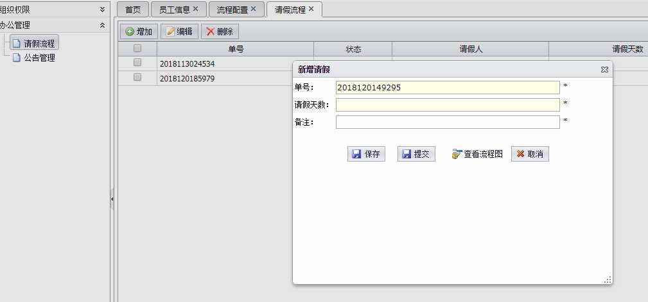Check the row for 2018120185979
Image resolution: width=648 pixels, height=302 pixels.
(137, 78)
